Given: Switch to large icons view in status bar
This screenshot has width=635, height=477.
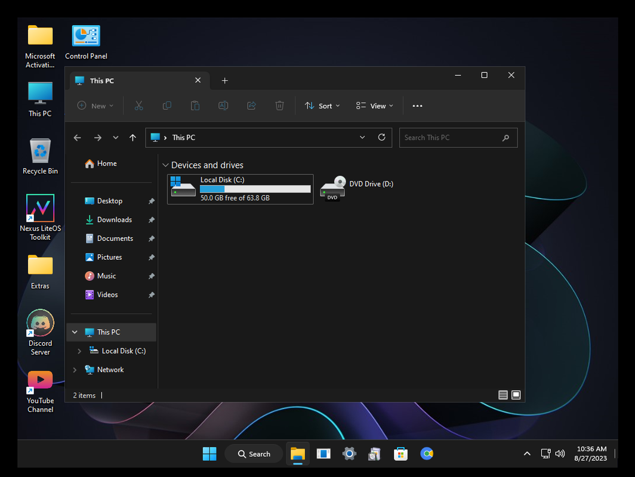Looking at the screenshot, I should [516, 395].
